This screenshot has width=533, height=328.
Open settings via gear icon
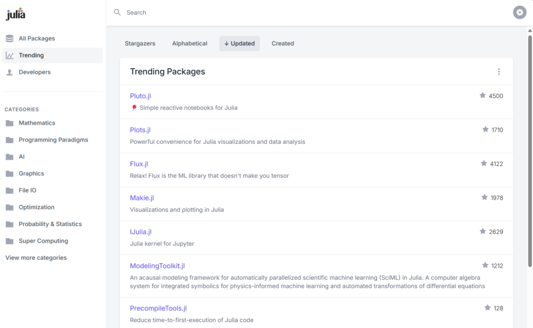click(519, 12)
